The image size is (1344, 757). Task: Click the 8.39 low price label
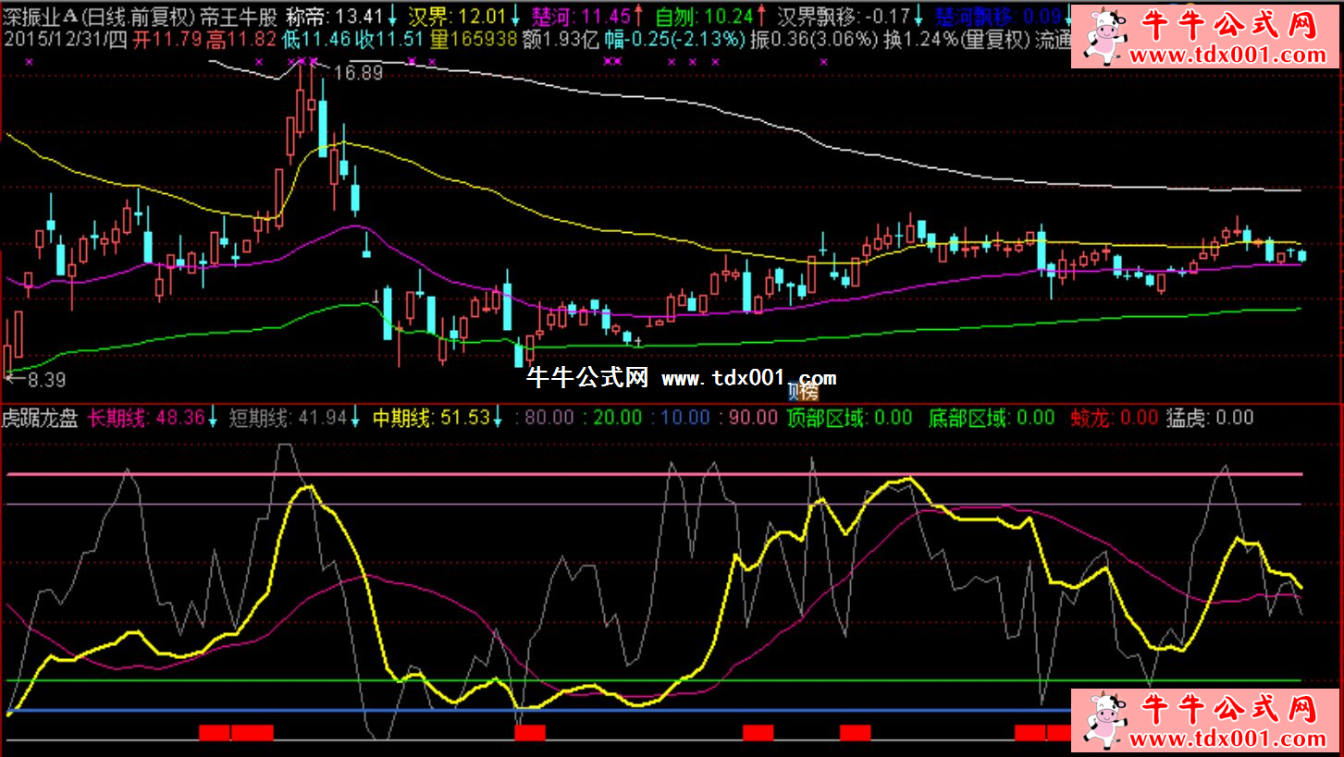point(46,378)
